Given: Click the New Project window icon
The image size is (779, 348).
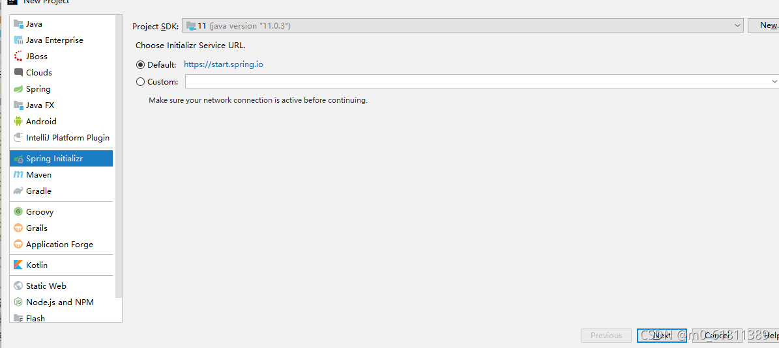Looking at the screenshot, I should (x=12, y=2).
